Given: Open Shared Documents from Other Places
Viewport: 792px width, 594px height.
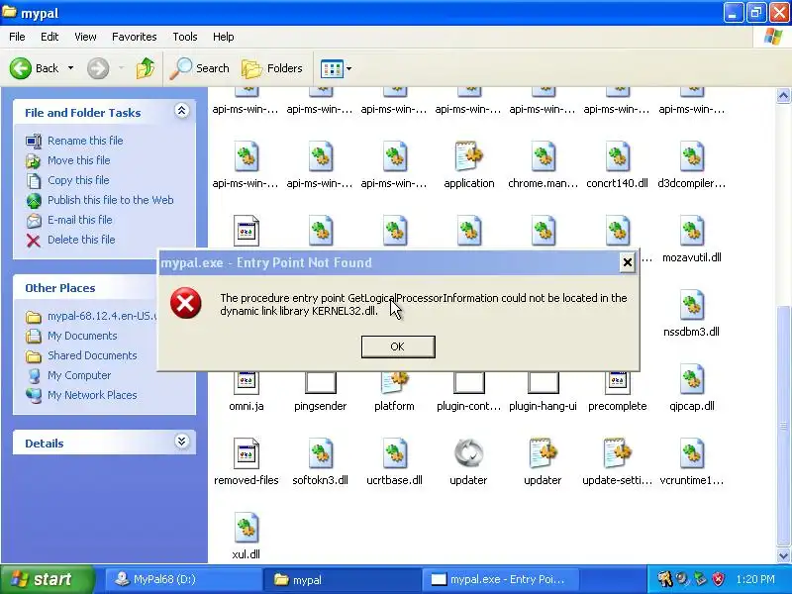Looking at the screenshot, I should click(92, 355).
